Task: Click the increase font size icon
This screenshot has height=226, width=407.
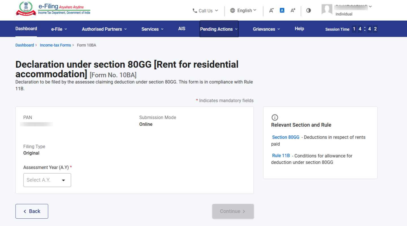Action: coord(293,10)
